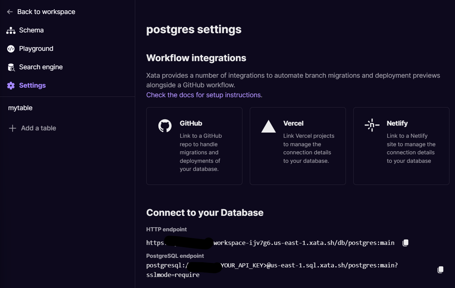Screen dimensions: 455x288
Task: Select the Netlify integration card title
Action: pyautogui.click(x=397, y=123)
